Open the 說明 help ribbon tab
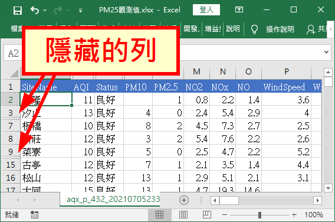Viewport: 335px width, 222px height. (233, 29)
